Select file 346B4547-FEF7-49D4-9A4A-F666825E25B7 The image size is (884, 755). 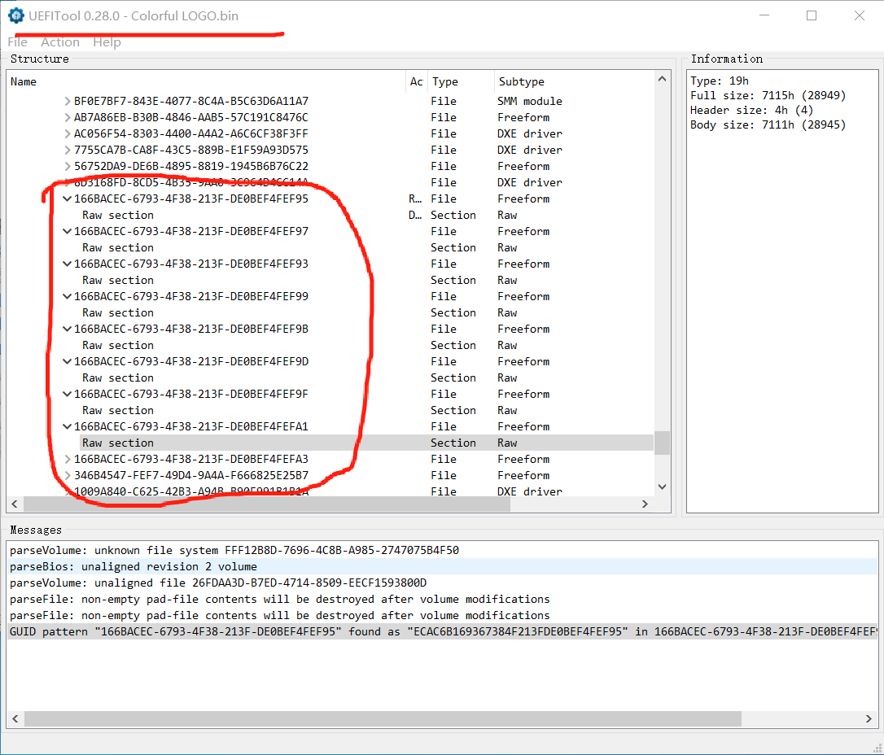191,476
